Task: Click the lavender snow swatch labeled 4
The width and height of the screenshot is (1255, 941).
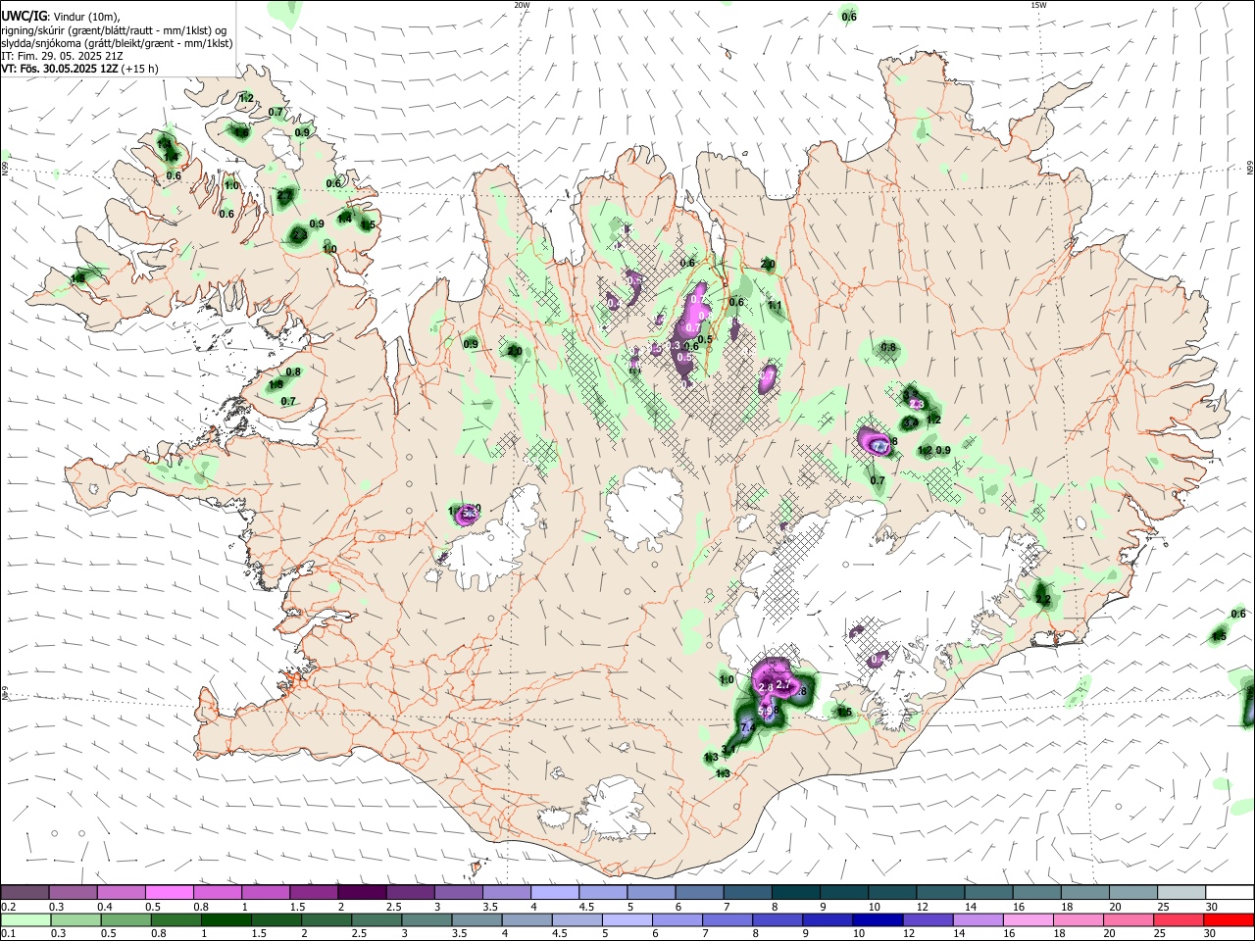Action: (555, 893)
